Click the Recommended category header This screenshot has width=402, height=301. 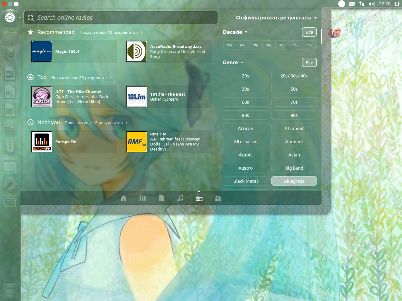pos(56,32)
